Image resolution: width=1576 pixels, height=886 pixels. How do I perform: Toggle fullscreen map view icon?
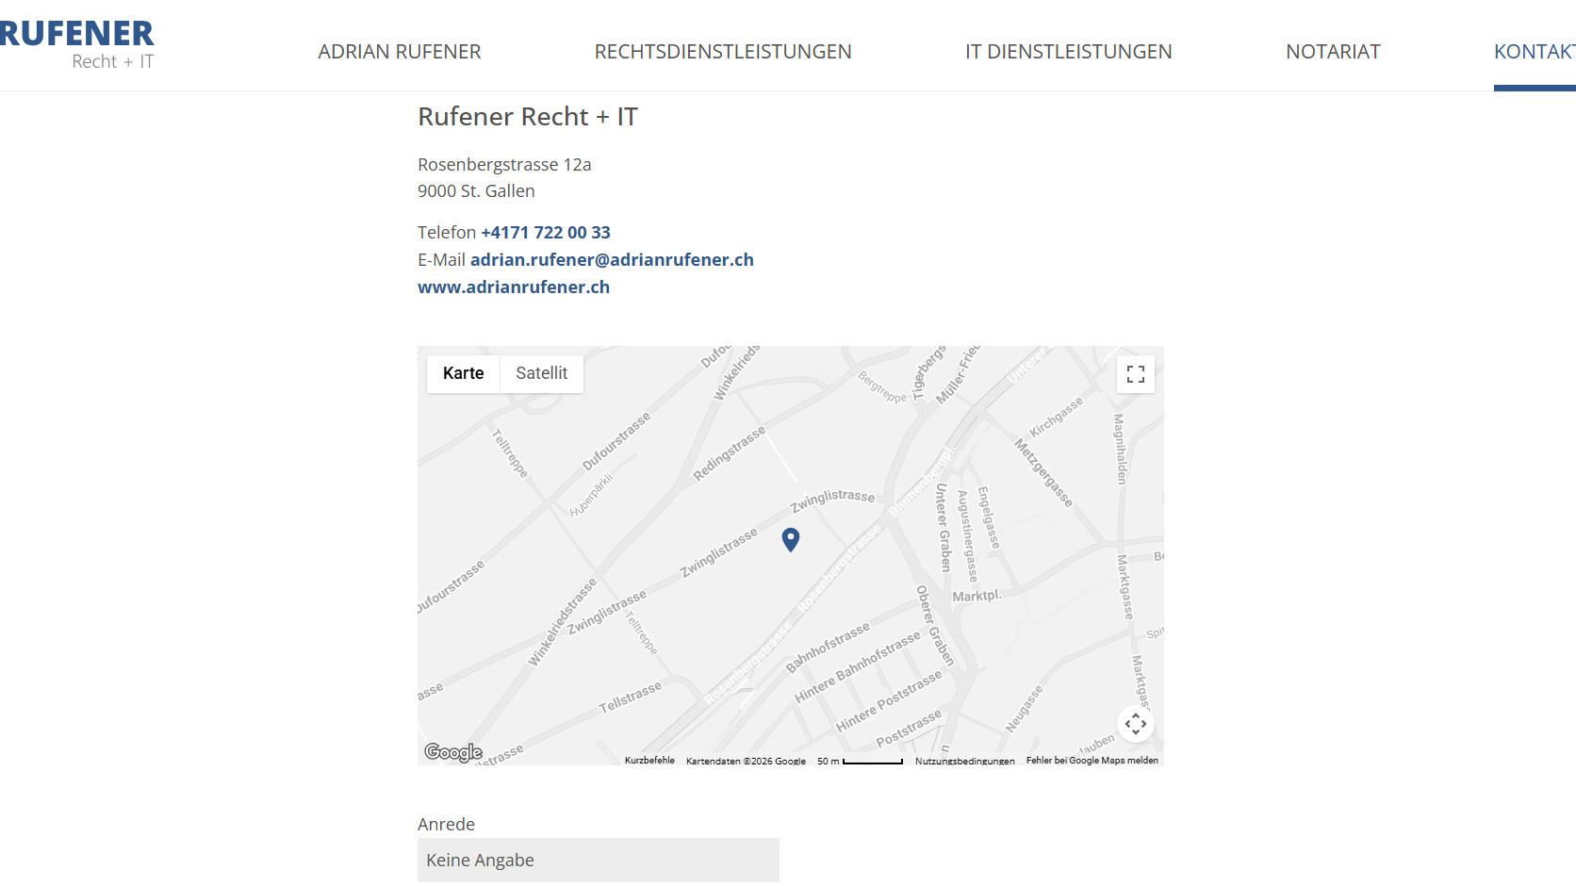pos(1136,374)
